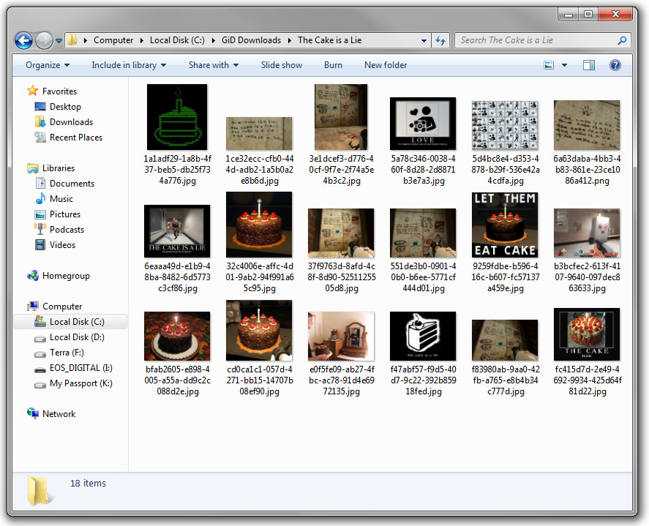Select the 551de3b0 file thumbnail
649x526 pixels.
pos(423,233)
